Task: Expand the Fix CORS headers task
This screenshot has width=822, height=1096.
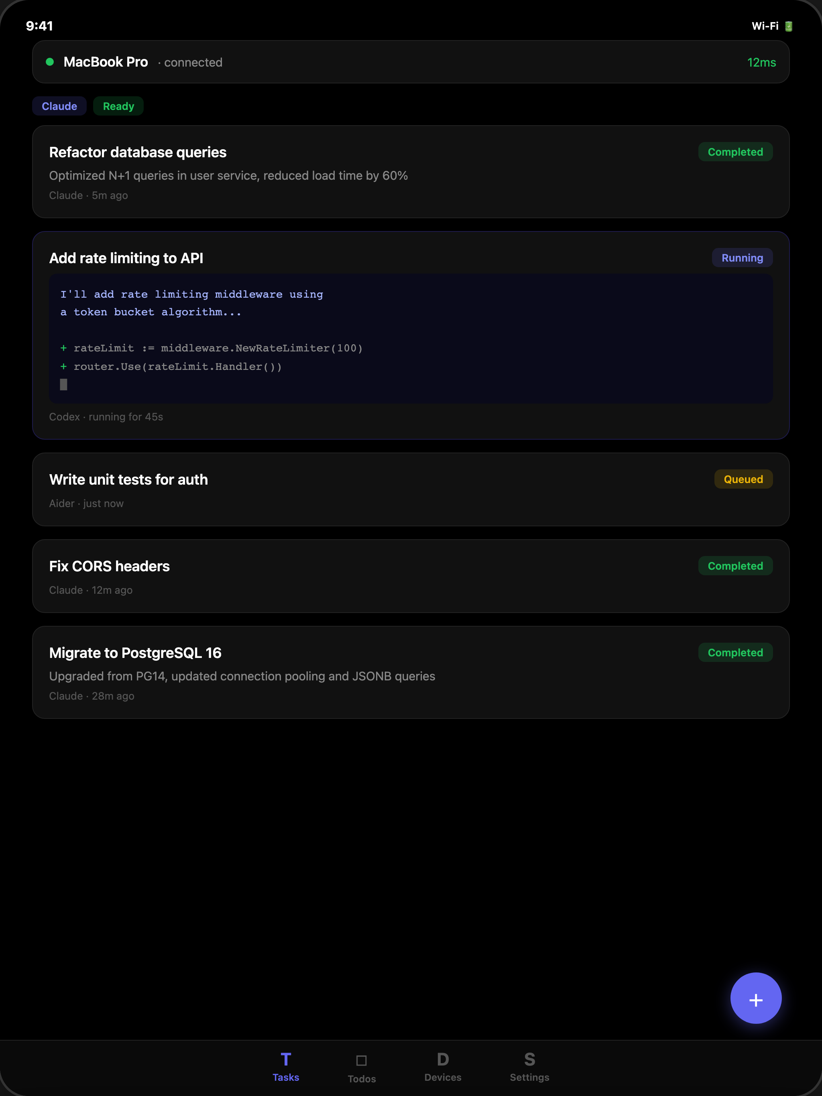Action: 411,576
